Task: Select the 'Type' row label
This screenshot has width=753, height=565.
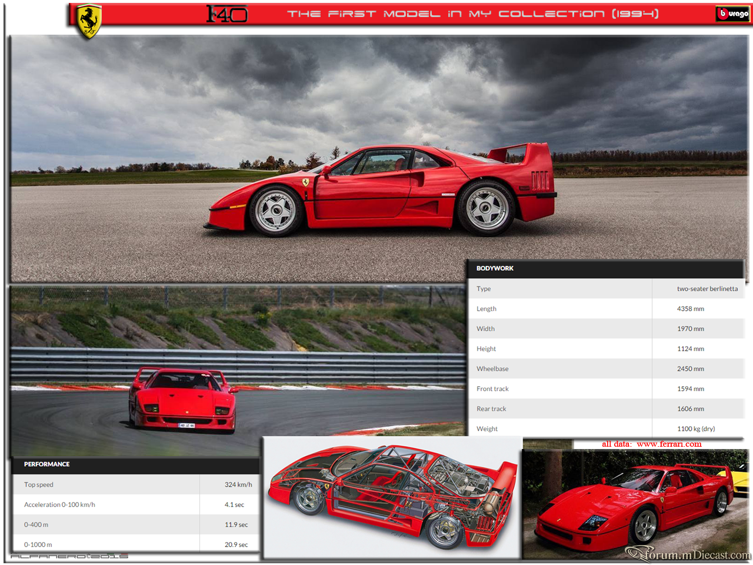Action: (484, 289)
